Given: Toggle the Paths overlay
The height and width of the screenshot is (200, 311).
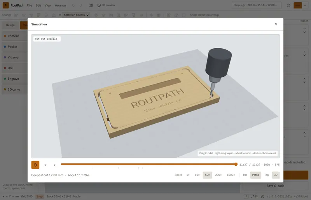Looking at the screenshot, I should pos(255,175).
